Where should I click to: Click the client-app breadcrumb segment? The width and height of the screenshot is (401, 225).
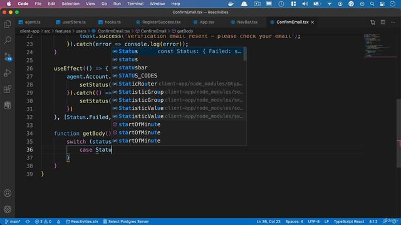point(29,31)
